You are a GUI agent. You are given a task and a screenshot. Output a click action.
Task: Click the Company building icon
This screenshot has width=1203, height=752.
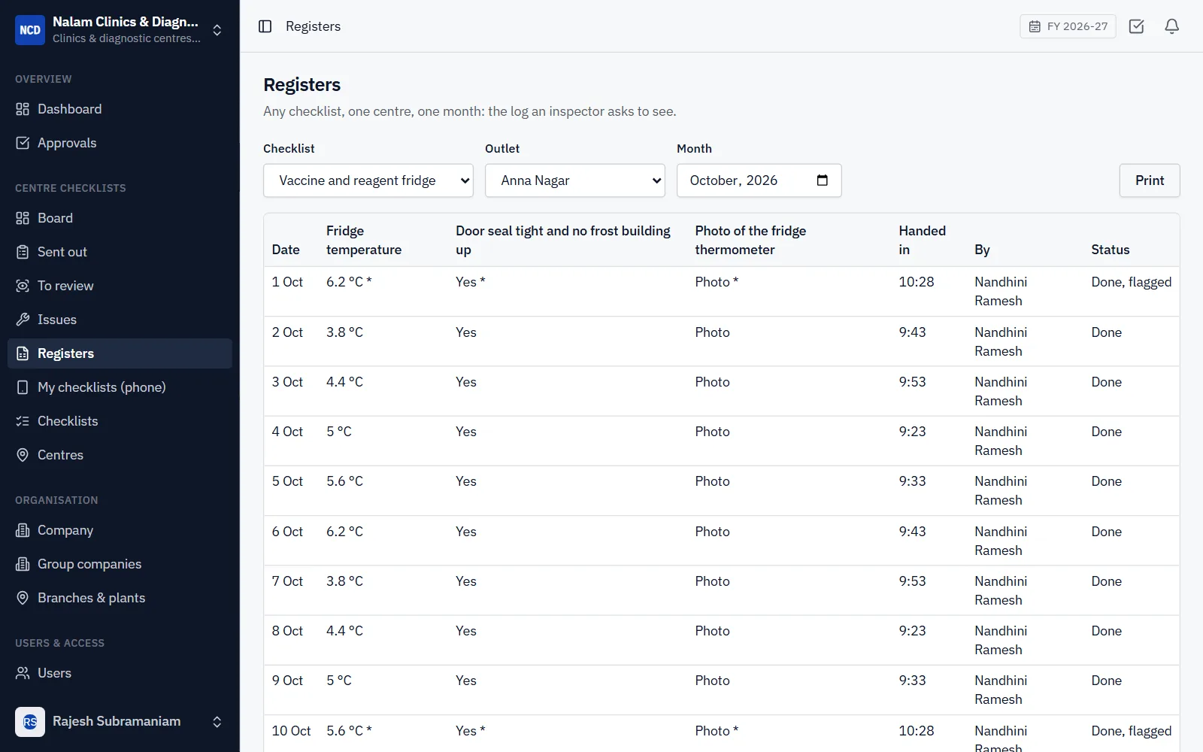(x=23, y=530)
